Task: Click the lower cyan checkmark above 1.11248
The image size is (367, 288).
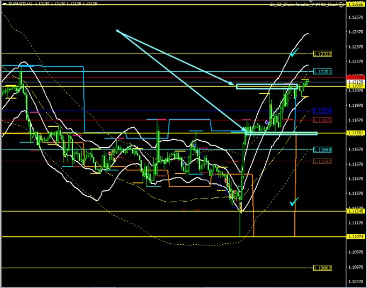Action: point(293,202)
